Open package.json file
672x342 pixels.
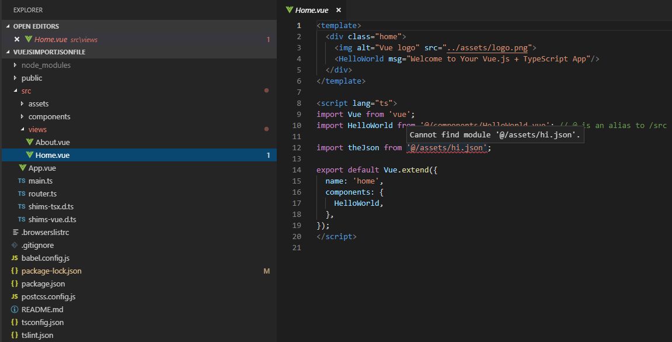pos(43,284)
